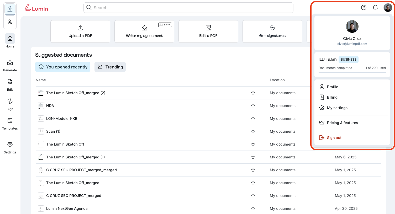Open the Sign tool in sidebar
Image resolution: width=395 pixels, height=214 pixels.
tap(10, 104)
